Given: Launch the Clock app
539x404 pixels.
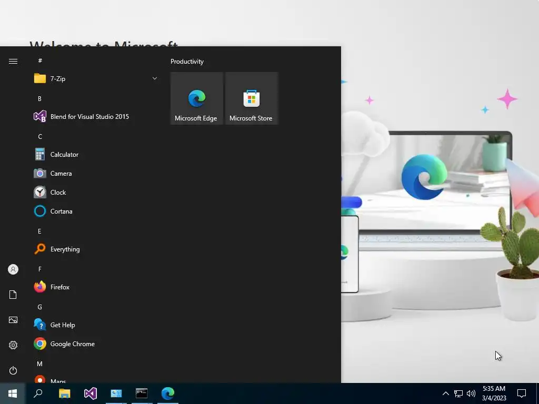Looking at the screenshot, I should click(x=96, y=193).
